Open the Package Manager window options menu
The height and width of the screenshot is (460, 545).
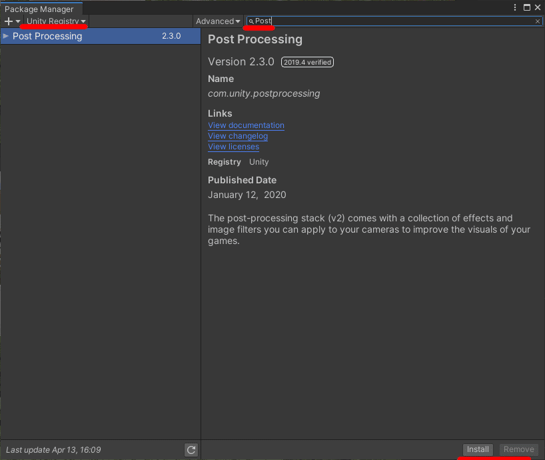click(515, 7)
